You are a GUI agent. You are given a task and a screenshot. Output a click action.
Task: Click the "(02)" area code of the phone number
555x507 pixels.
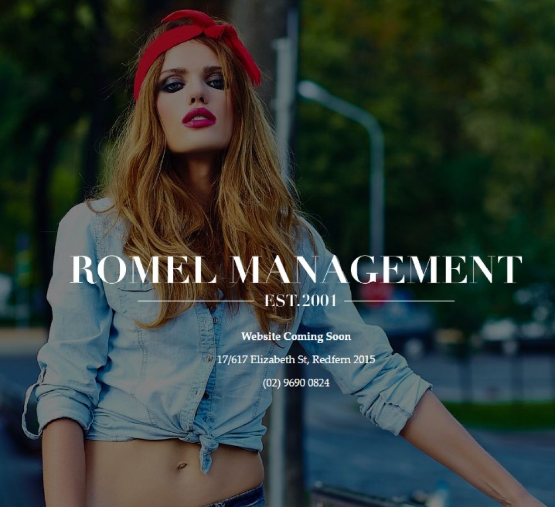pyautogui.click(x=271, y=383)
